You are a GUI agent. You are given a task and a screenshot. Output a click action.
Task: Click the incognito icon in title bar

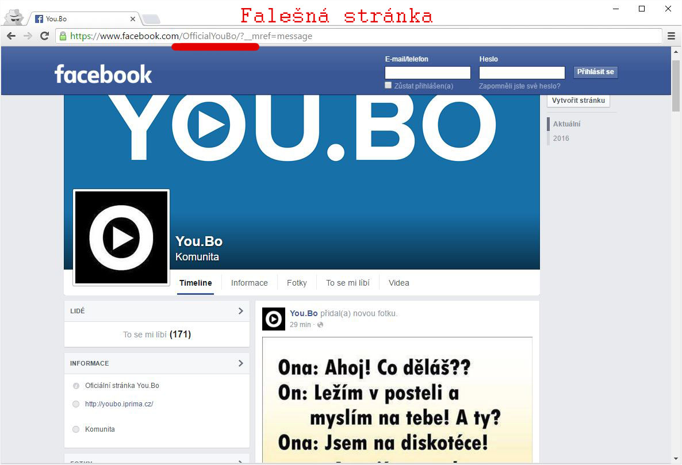[x=14, y=17]
